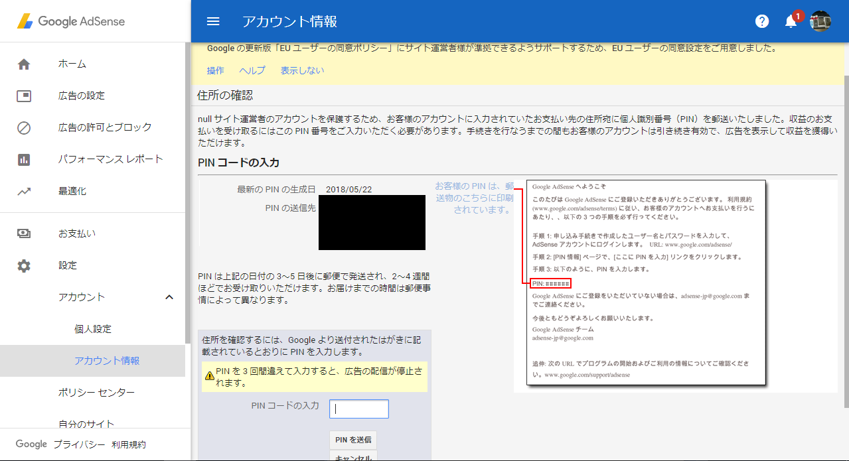The height and width of the screenshot is (461, 849).
Task: Click the PIN を送信 button
Action: (x=353, y=440)
